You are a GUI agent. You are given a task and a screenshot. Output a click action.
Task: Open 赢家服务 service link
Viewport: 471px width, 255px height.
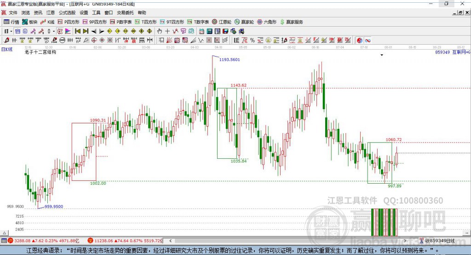pyautogui.click(x=291, y=22)
